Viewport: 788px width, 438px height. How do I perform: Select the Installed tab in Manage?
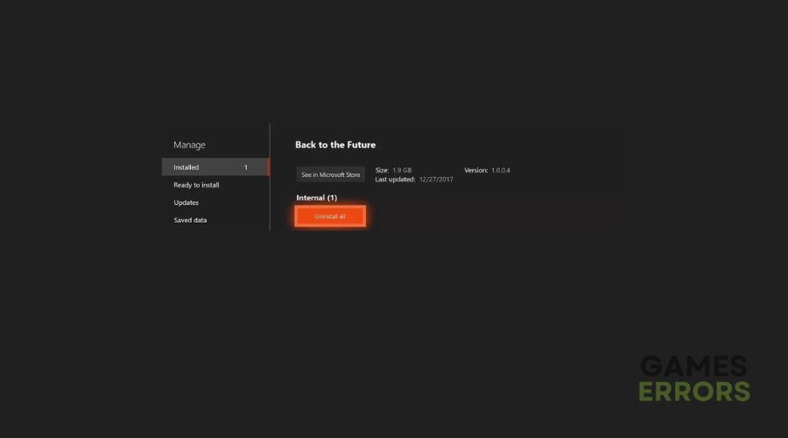tap(215, 167)
